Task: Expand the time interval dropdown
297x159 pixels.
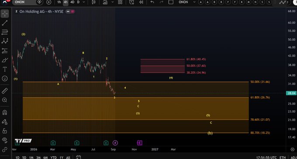Action: pos(84,2)
